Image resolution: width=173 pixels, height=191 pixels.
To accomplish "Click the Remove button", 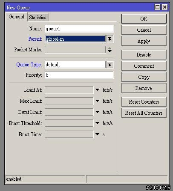I will tap(144, 88).
